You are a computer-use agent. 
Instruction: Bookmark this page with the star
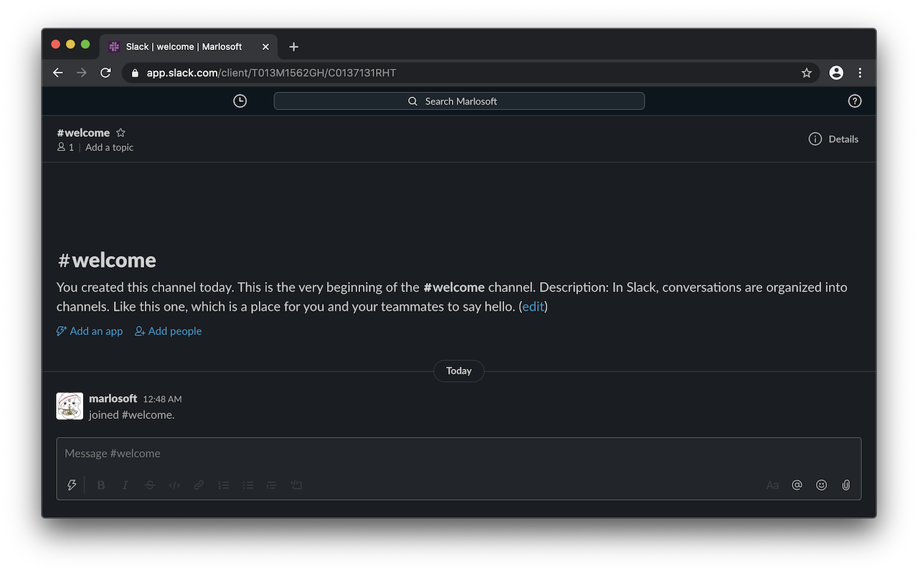(806, 72)
